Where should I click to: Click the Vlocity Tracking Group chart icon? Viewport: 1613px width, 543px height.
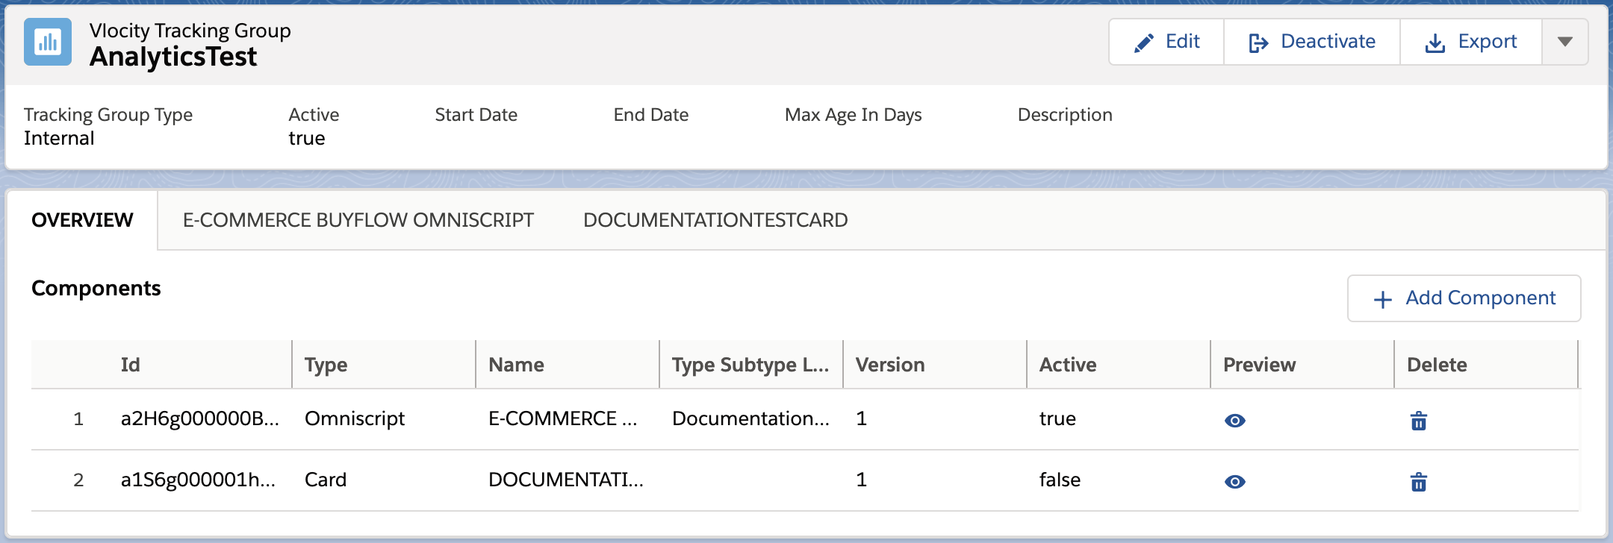pos(48,42)
